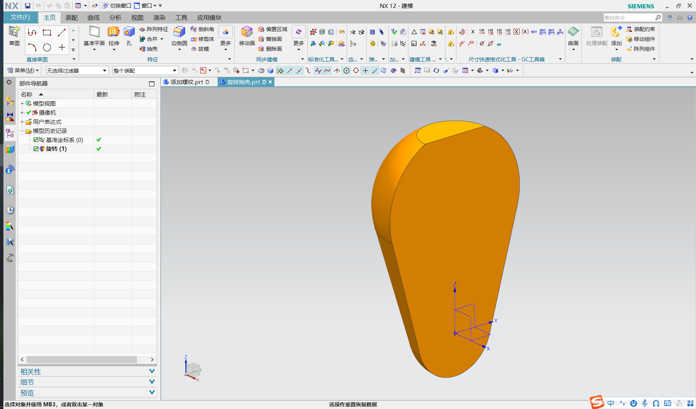Click the view triad orientation cube

click(193, 369)
